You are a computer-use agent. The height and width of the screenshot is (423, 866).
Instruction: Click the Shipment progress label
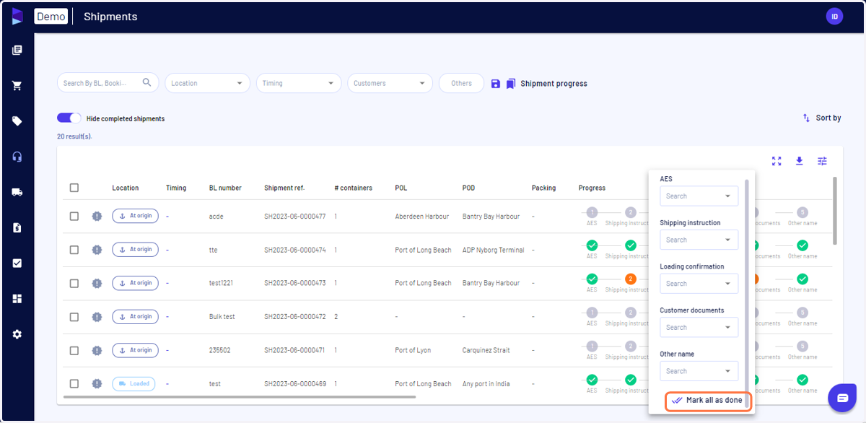tap(554, 84)
